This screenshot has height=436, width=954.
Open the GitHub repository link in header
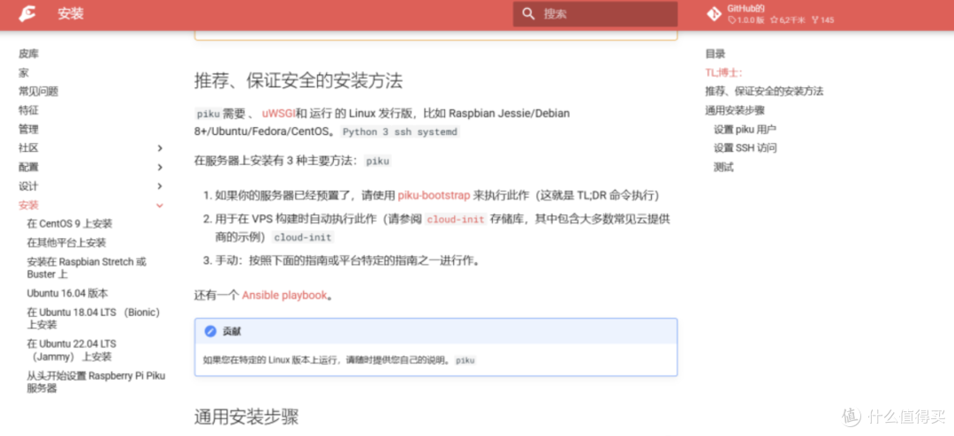pos(770,14)
